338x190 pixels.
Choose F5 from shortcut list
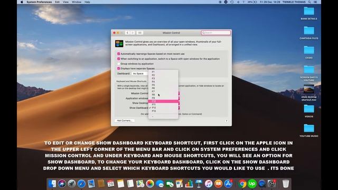coord(163,85)
